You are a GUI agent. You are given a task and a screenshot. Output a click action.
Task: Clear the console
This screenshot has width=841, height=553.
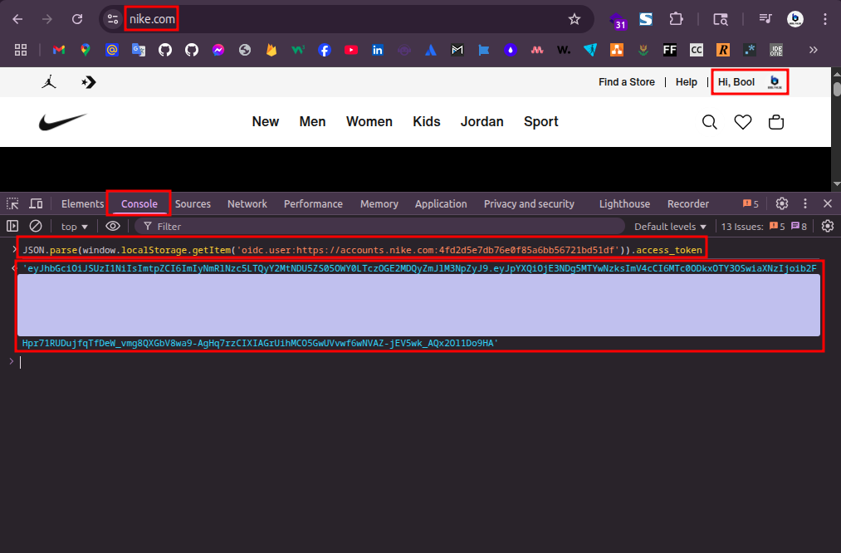pos(36,227)
